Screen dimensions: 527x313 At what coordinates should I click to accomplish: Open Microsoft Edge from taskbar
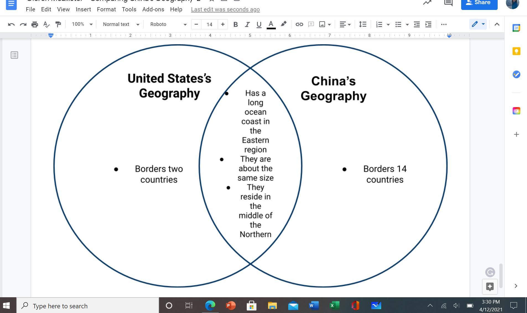click(210, 306)
